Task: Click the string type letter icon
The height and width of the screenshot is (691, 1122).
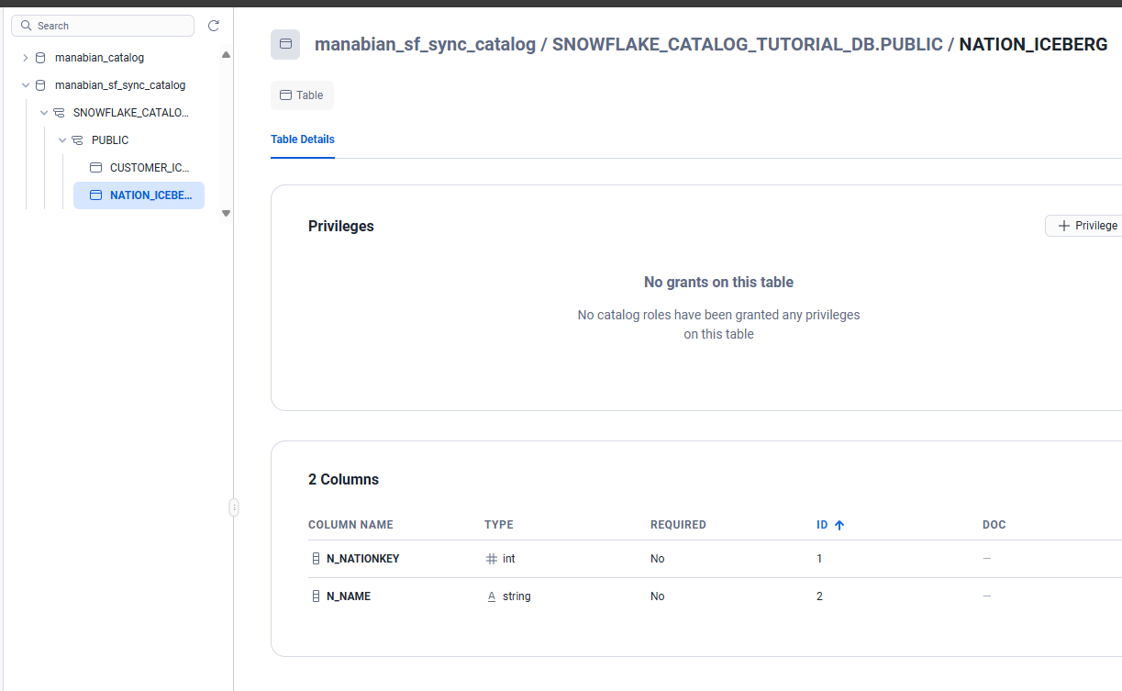Action: click(x=492, y=596)
